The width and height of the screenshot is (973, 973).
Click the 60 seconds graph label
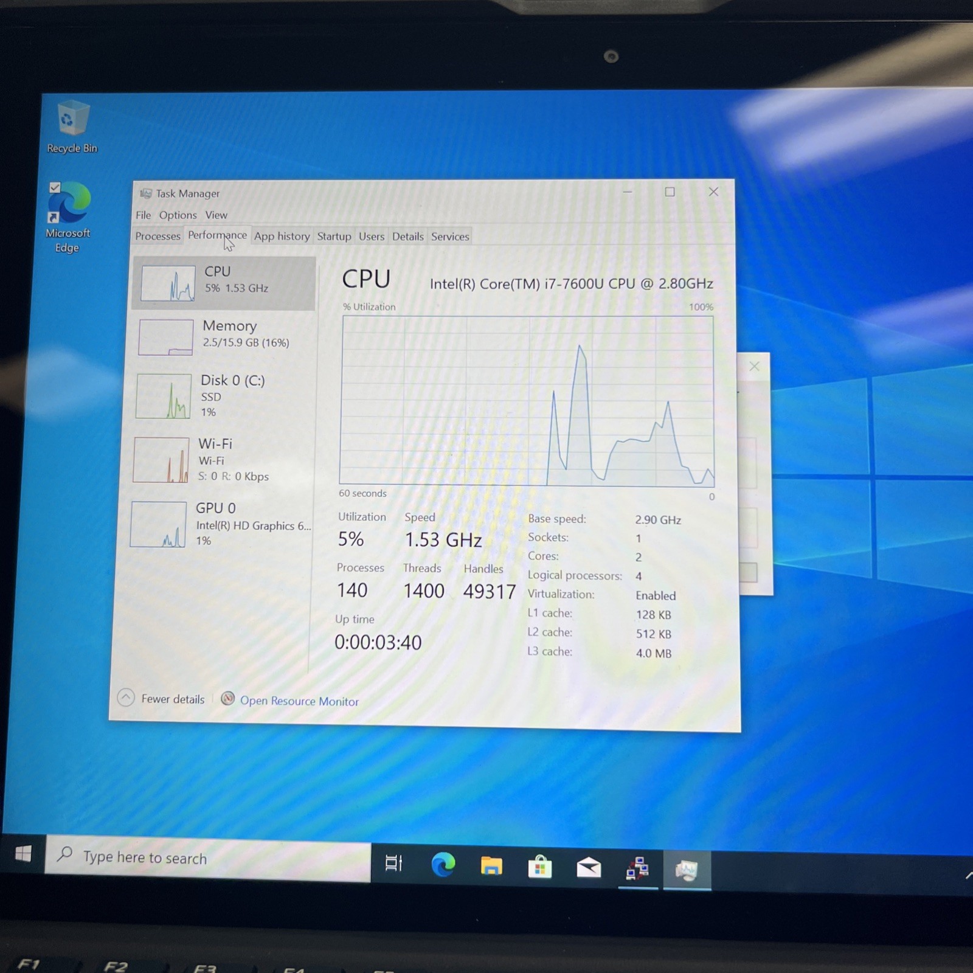362,493
